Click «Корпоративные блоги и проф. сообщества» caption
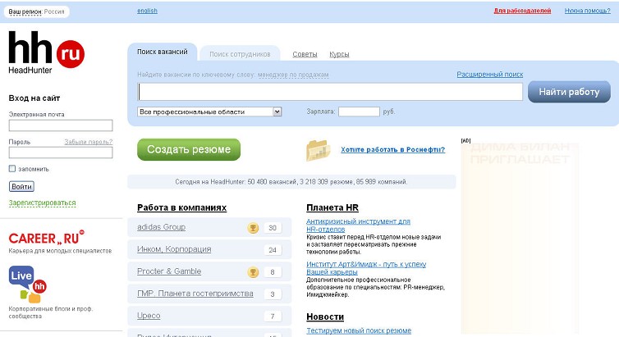The image size is (619, 337). [51, 312]
